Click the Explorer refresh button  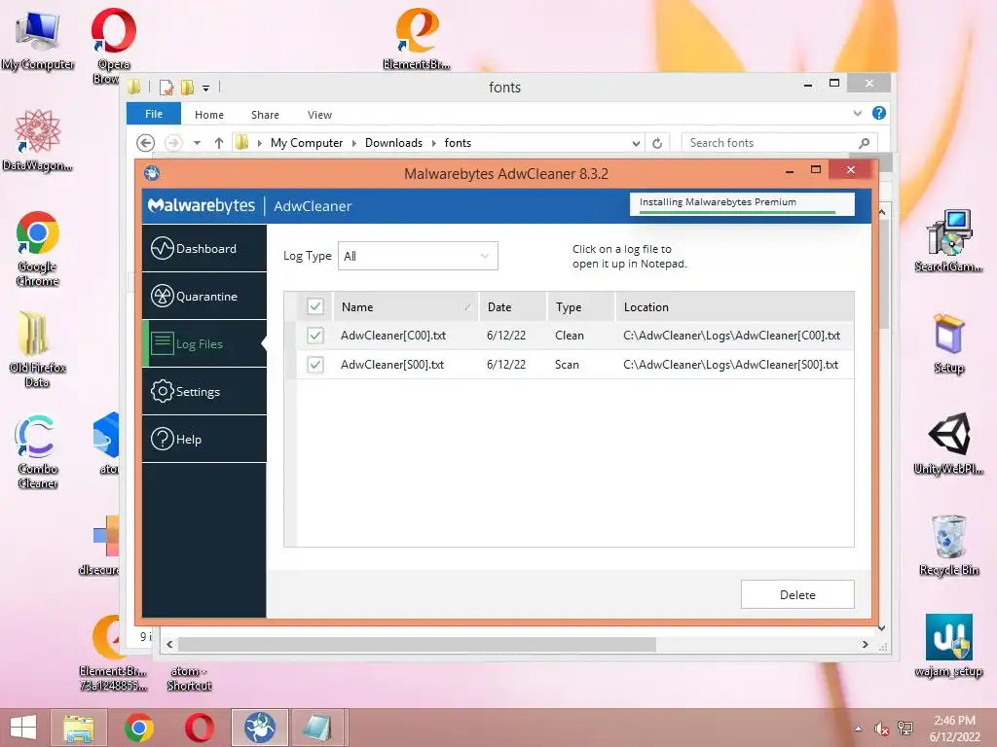click(x=657, y=143)
